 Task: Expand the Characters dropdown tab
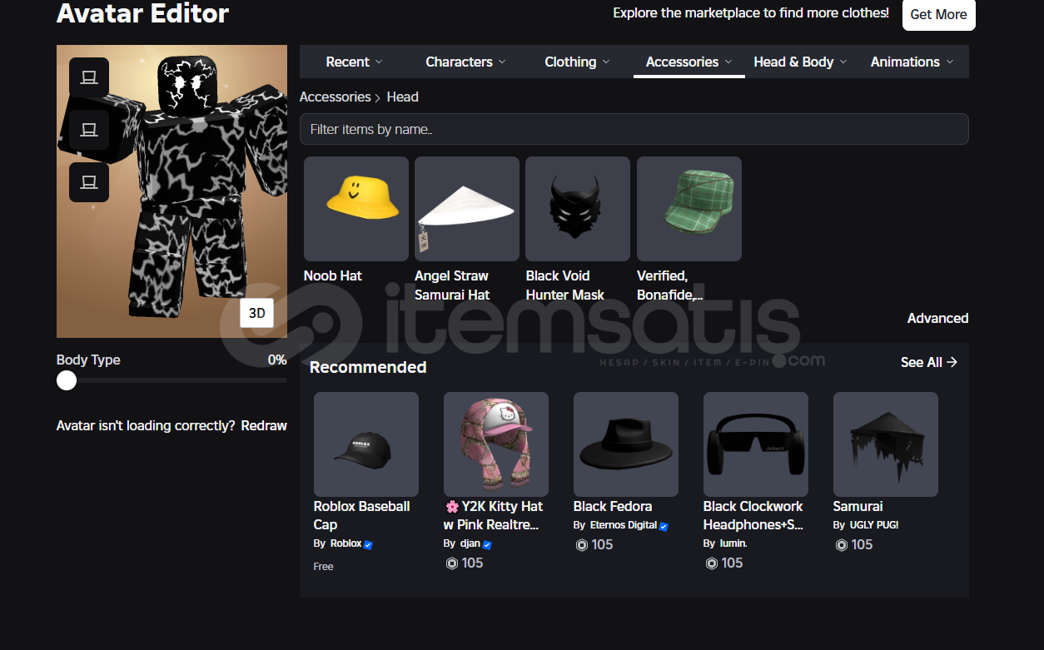click(x=465, y=62)
